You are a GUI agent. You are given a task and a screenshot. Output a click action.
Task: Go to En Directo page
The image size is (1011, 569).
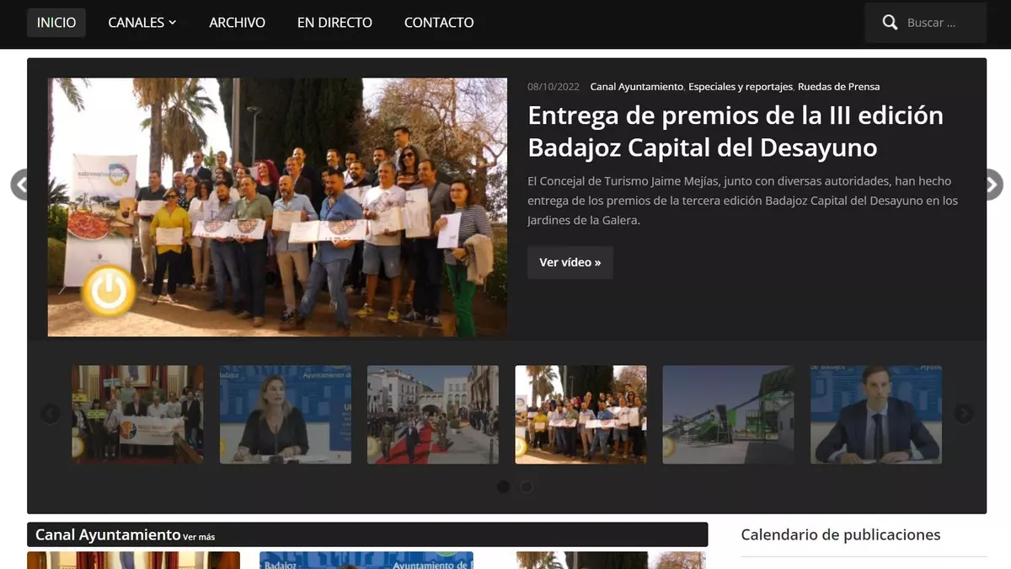click(334, 23)
